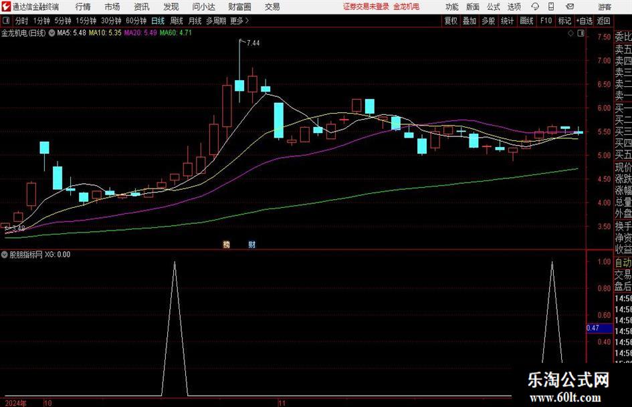This screenshot has height=407, width=632.
Task: Open the 资讯 menu
Action: [x=142, y=7]
